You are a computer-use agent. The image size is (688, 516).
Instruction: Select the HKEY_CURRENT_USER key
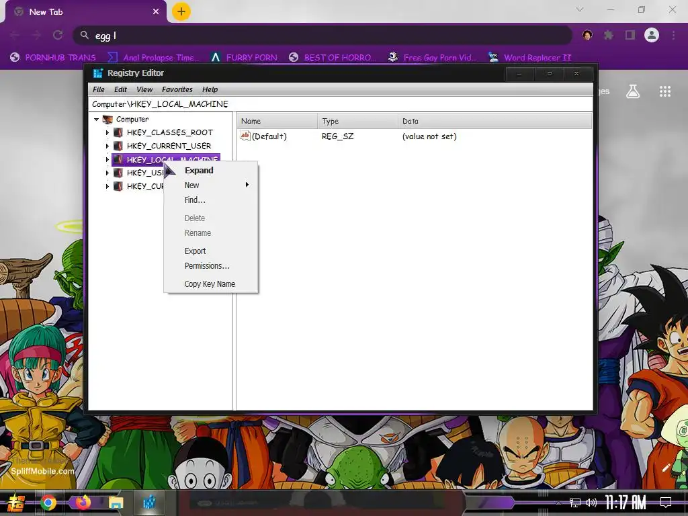coord(169,146)
